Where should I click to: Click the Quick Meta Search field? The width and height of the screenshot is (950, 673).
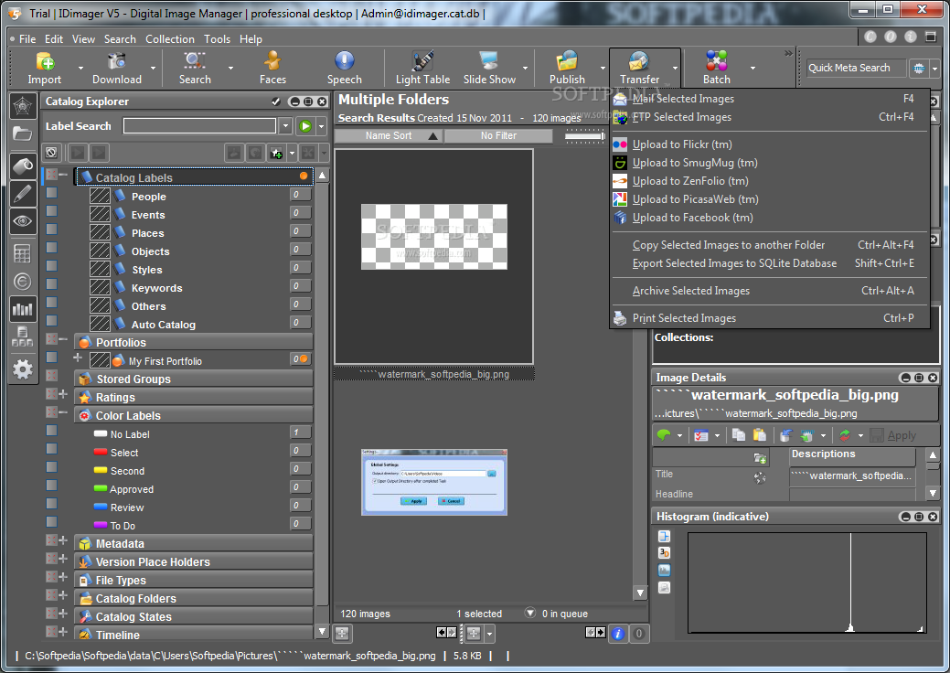[856, 68]
